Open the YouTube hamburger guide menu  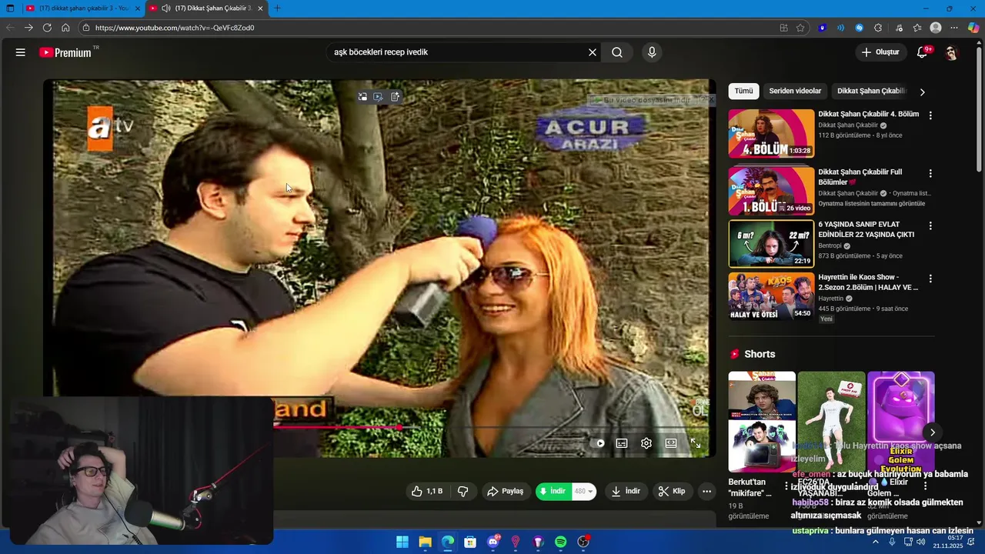click(x=21, y=52)
